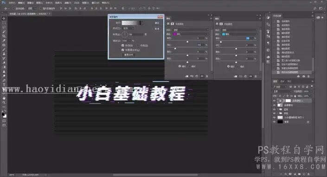Open the layer blend mode dropdown
The image size is (327, 177).
coord(282,91)
